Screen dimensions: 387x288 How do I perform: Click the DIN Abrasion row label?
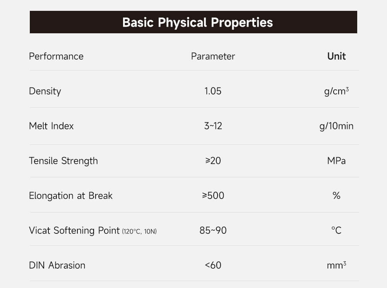coord(57,265)
